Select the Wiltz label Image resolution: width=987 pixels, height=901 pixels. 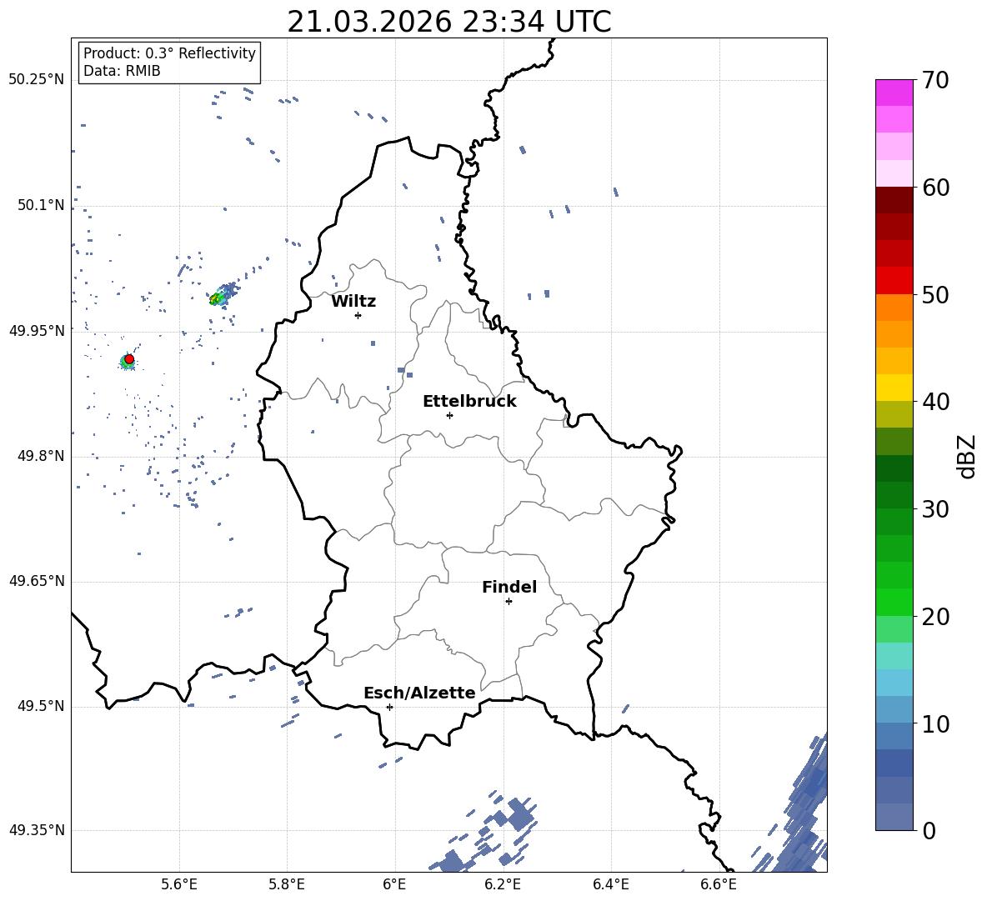point(353,302)
